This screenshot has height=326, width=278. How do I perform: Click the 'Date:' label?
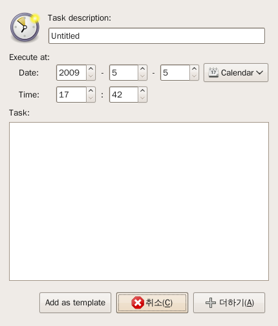(x=28, y=73)
